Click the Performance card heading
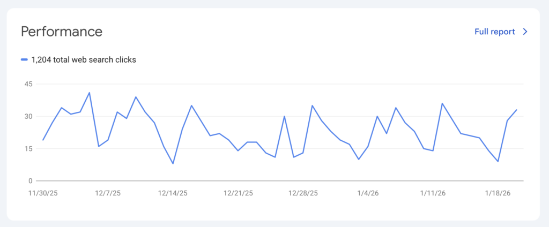 click(x=62, y=31)
